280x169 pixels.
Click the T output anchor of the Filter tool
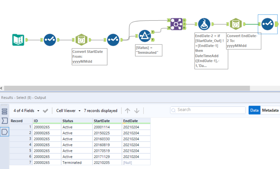tap(153, 32)
